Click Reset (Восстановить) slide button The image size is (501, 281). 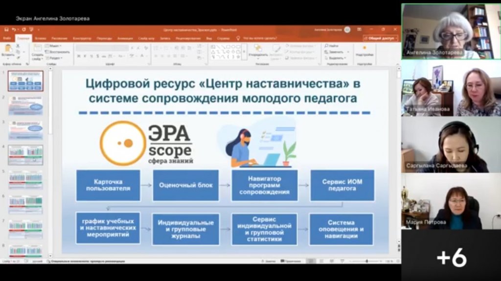click(x=58, y=52)
